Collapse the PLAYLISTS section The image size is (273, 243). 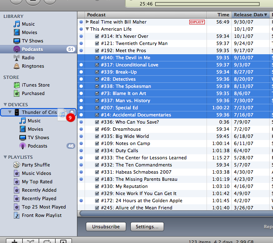tap(5, 157)
